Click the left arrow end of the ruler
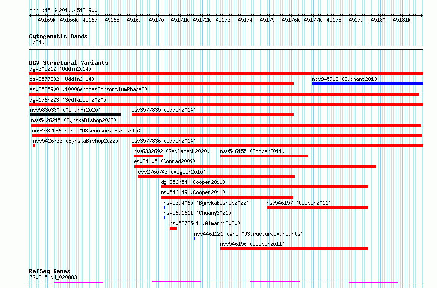Image resolution: width=437 pixels, height=288 pixels. (30, 16)
